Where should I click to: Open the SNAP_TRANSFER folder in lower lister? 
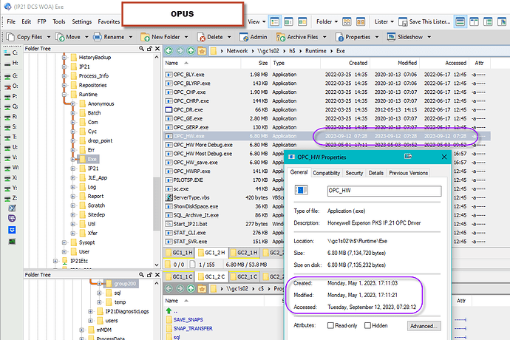click(193, 328)
